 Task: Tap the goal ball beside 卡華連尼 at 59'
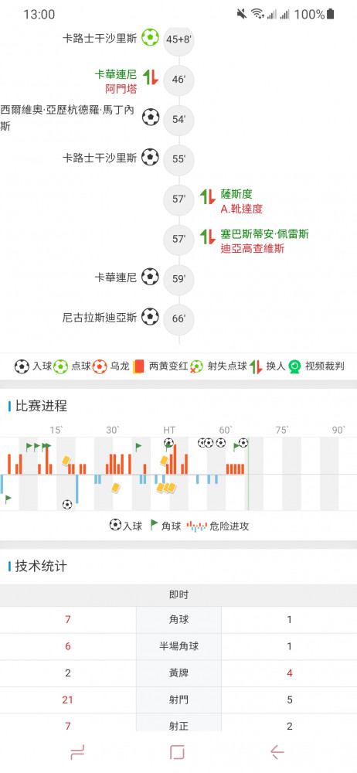pyautogui.click(x=151, y=277)
